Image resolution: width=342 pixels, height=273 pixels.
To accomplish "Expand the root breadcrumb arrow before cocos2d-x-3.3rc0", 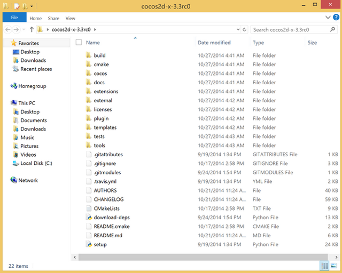I will pos(48,29).
